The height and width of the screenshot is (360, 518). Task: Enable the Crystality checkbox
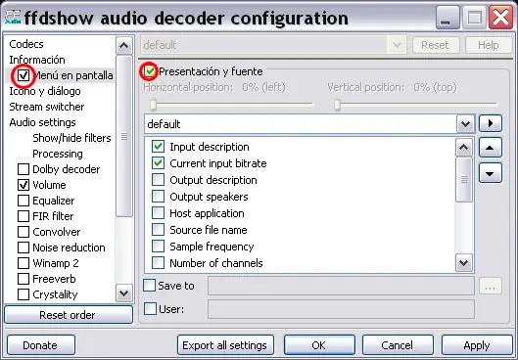click(x=24, y=294)
